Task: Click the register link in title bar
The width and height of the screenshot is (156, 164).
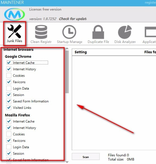Action: [x=150, y=3]
